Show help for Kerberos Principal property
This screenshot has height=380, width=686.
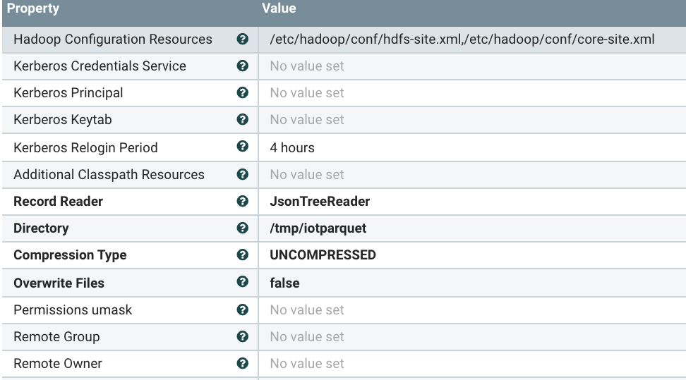[242, 93]
